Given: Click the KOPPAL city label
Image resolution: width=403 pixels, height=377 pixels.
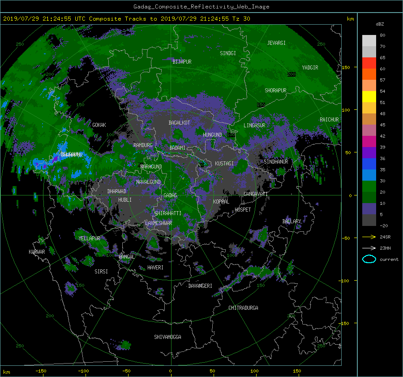Looking at the screenshot, I should (221, 202).
